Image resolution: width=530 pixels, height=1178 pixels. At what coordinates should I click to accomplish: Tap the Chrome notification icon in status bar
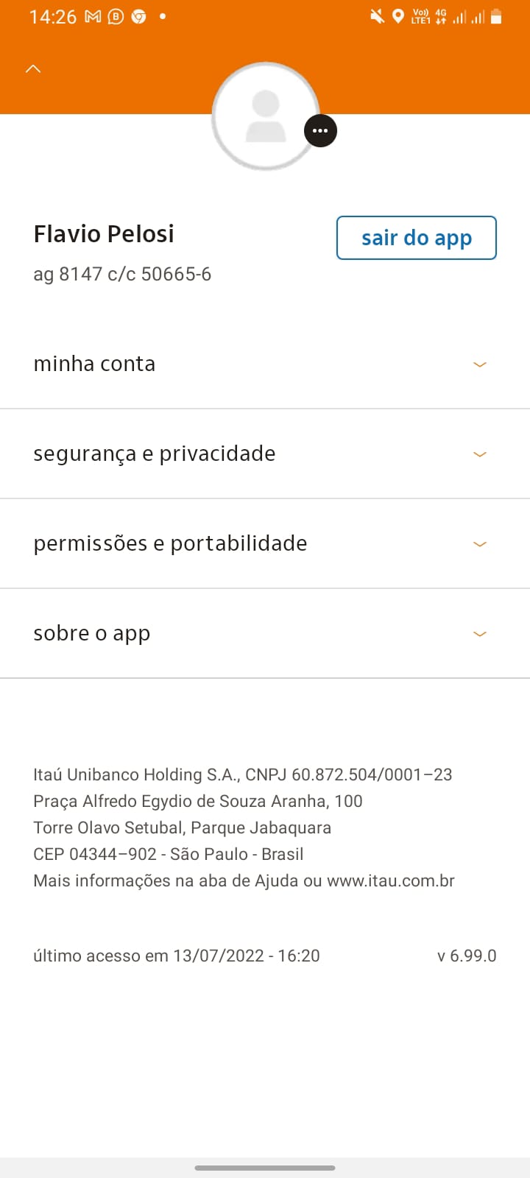pos(138,16)
